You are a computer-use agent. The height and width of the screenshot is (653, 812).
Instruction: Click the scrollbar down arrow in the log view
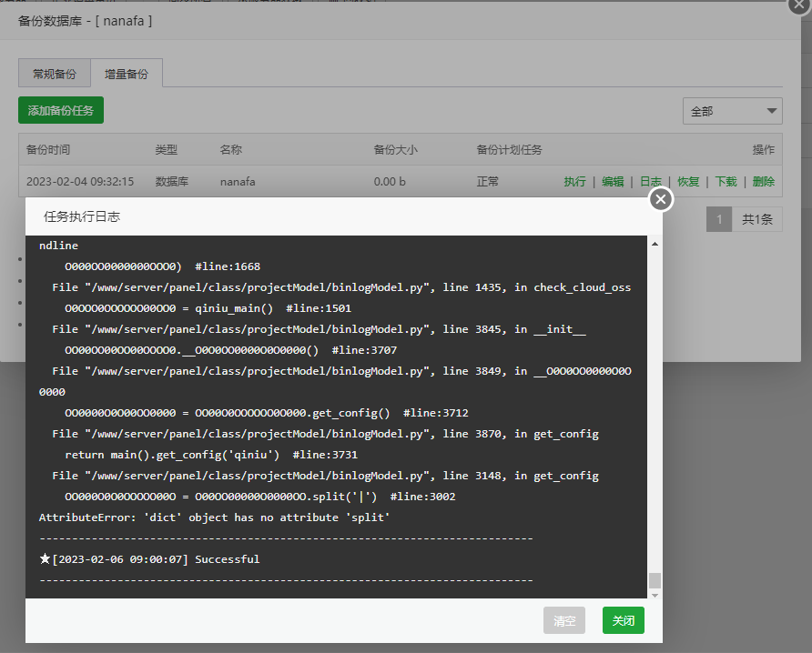point(654,595)
